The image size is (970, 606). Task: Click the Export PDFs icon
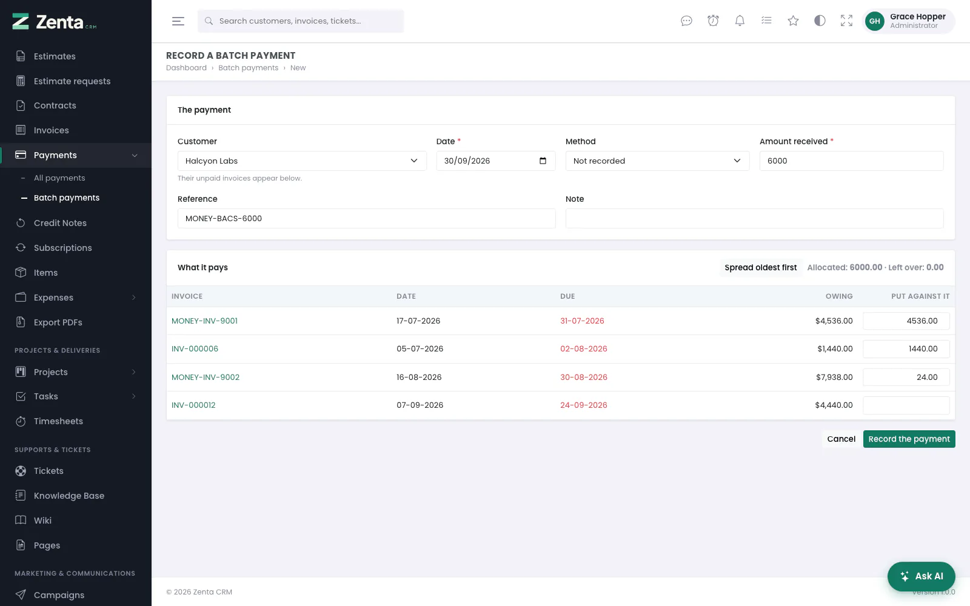[x=21, y=322]
